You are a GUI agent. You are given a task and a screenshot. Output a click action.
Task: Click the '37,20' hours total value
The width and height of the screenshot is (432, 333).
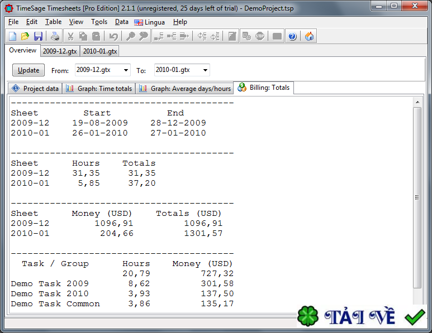pos(142,183)
